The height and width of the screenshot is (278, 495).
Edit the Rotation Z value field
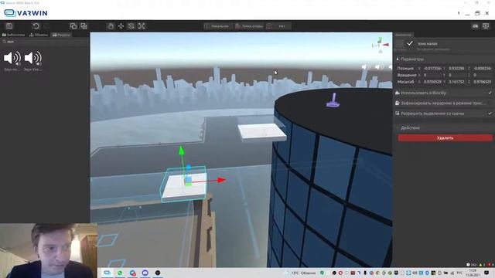click(x=483, y=75)
